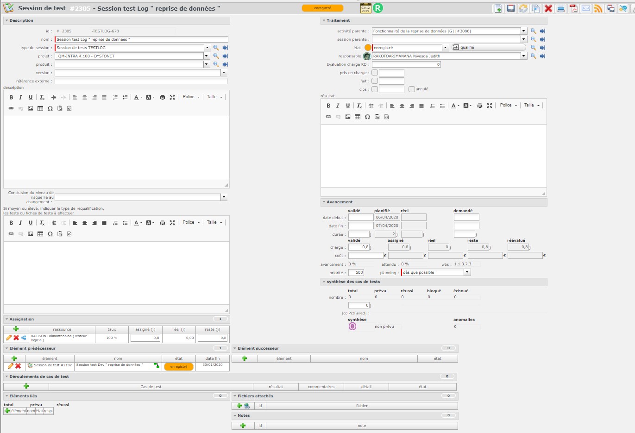Check the 'pris en charge' checkbox
635x433 pixels.
(375, 73)
